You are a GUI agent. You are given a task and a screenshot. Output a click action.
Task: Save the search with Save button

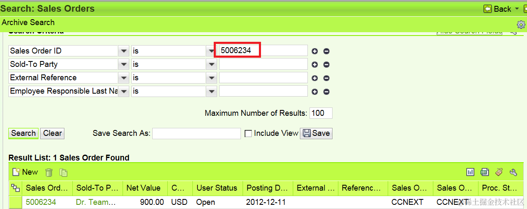pyautogui.click(x=316, y=133)
